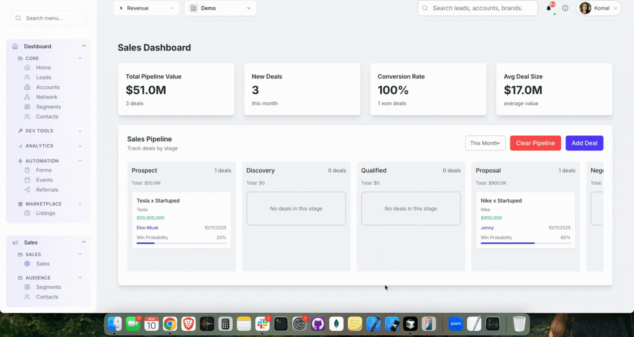Screen dimensions: 634x337
Task: Click the Leads people icon under CORE
Action: pos(27,77)
